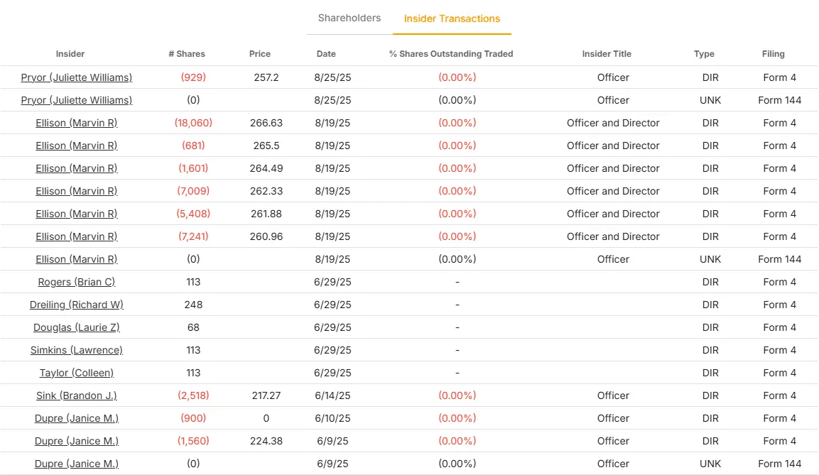Select Douglas (Laurie Z) insider link
819x475 pixels.
point(77,327)
